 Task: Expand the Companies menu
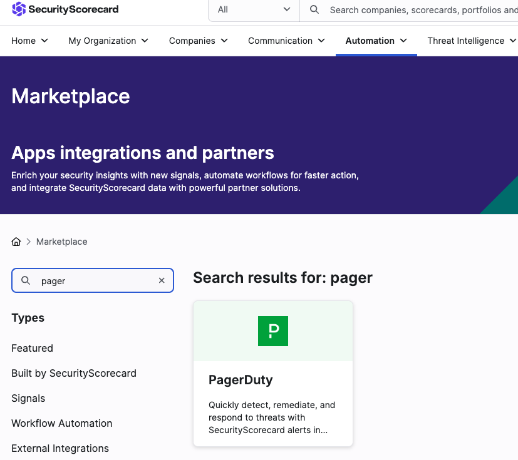198,41
